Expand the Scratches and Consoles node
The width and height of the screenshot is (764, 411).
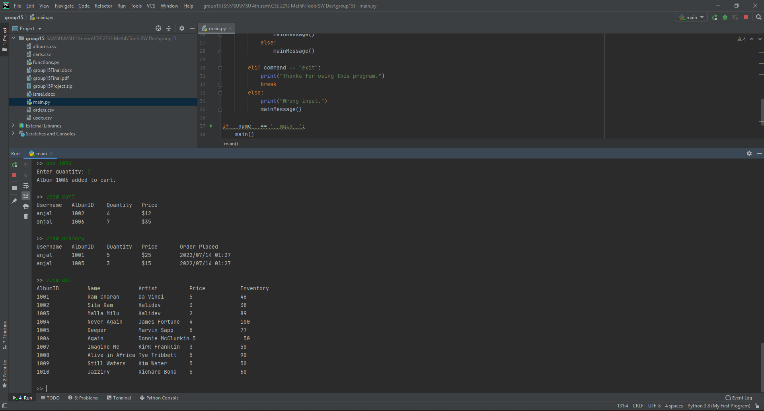13,133
